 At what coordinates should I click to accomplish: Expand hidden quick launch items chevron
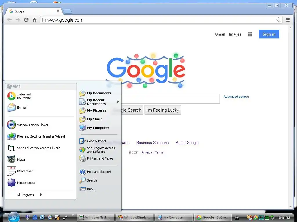pos(73,215)
